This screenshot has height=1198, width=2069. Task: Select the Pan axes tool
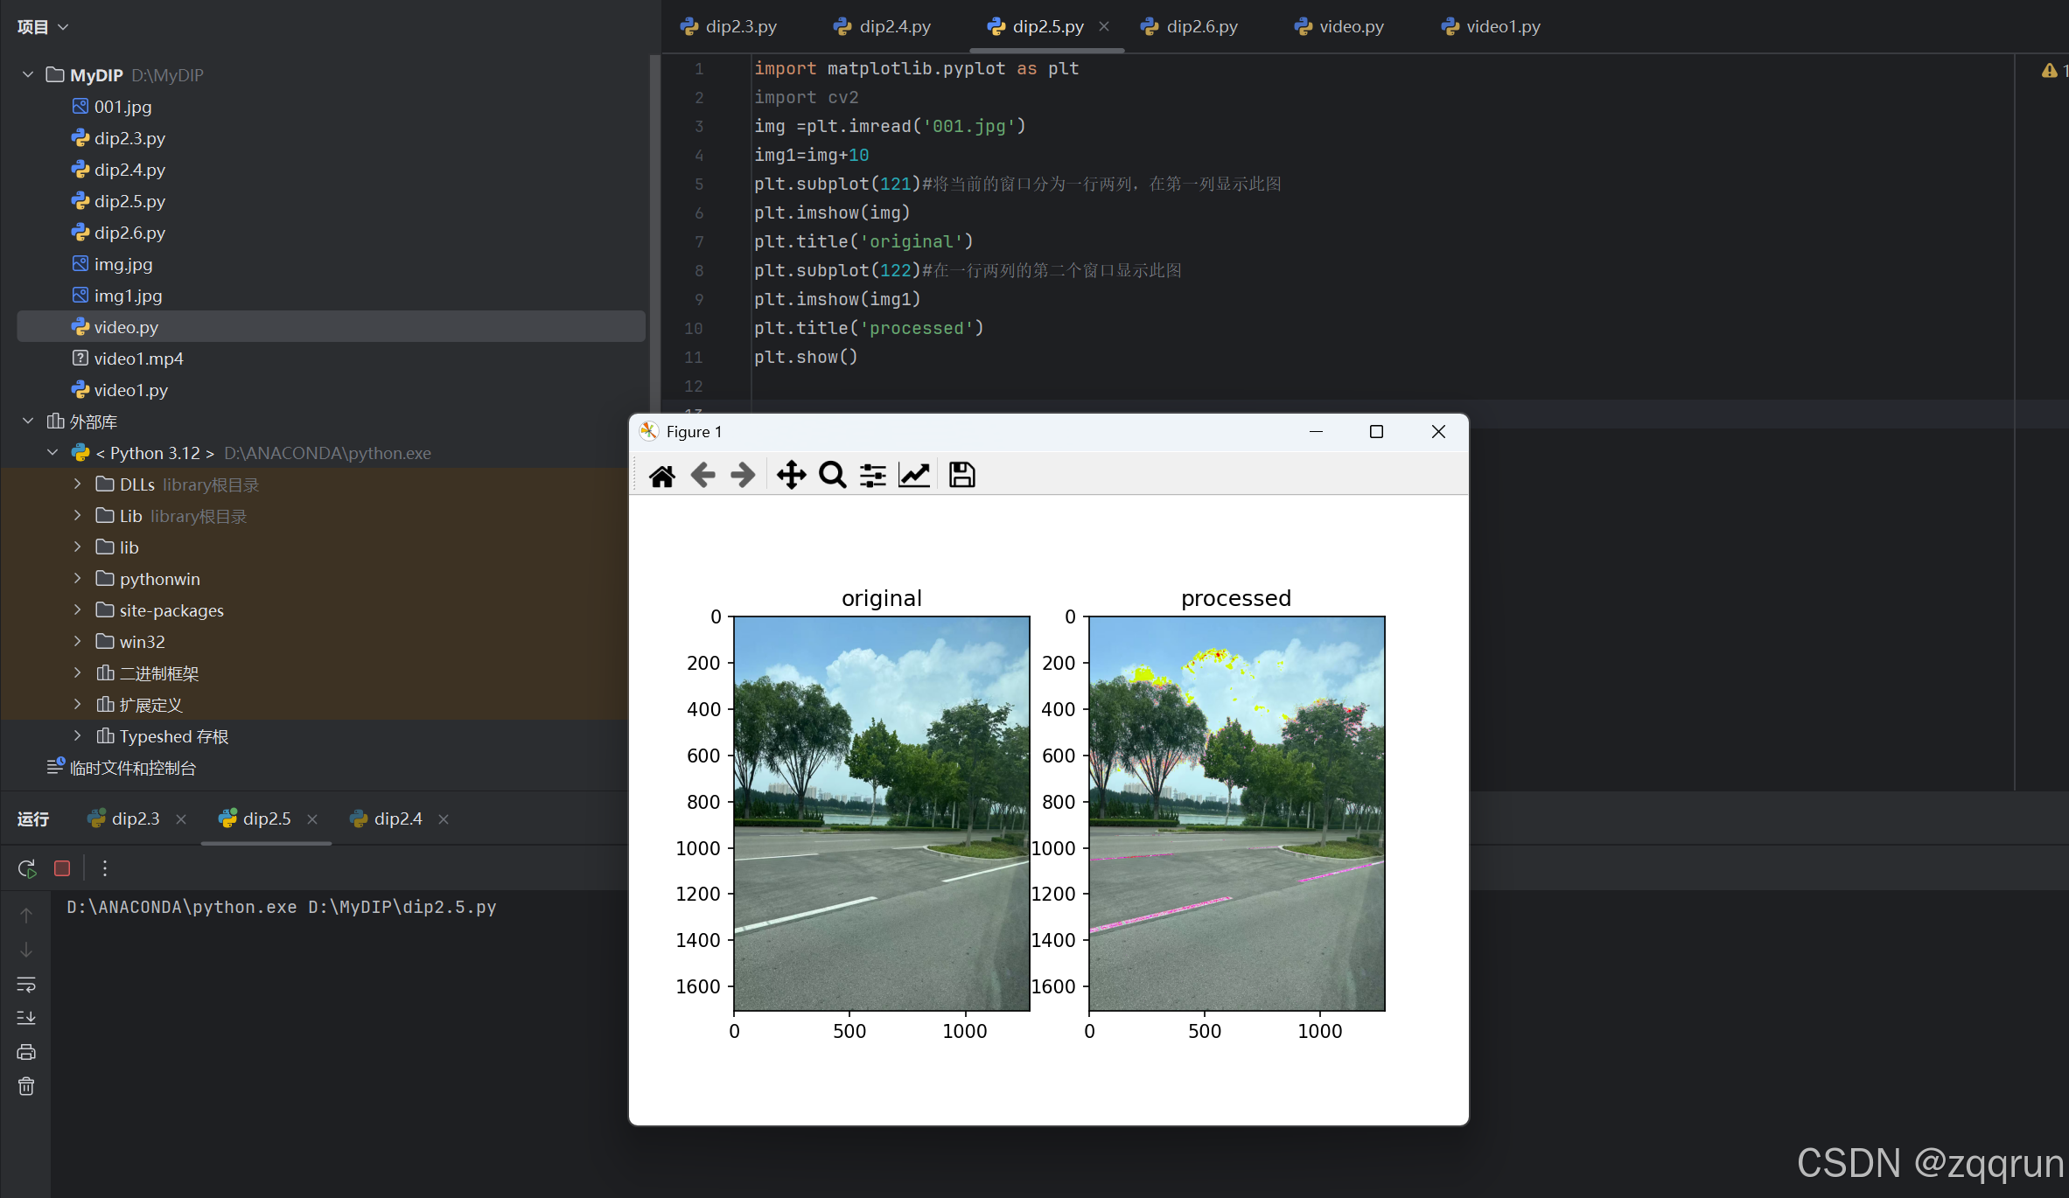[791, 475]
